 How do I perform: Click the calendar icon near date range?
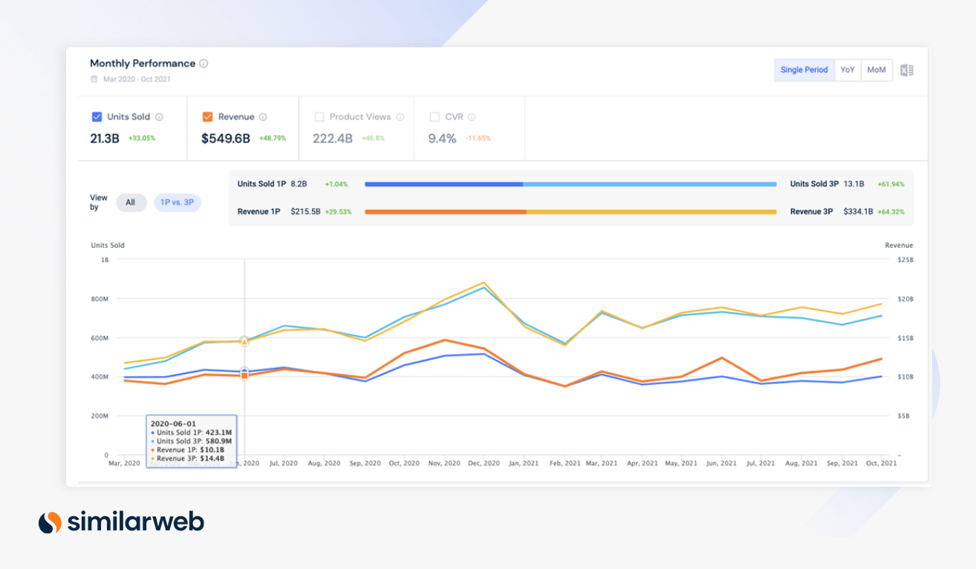(94, 79)
